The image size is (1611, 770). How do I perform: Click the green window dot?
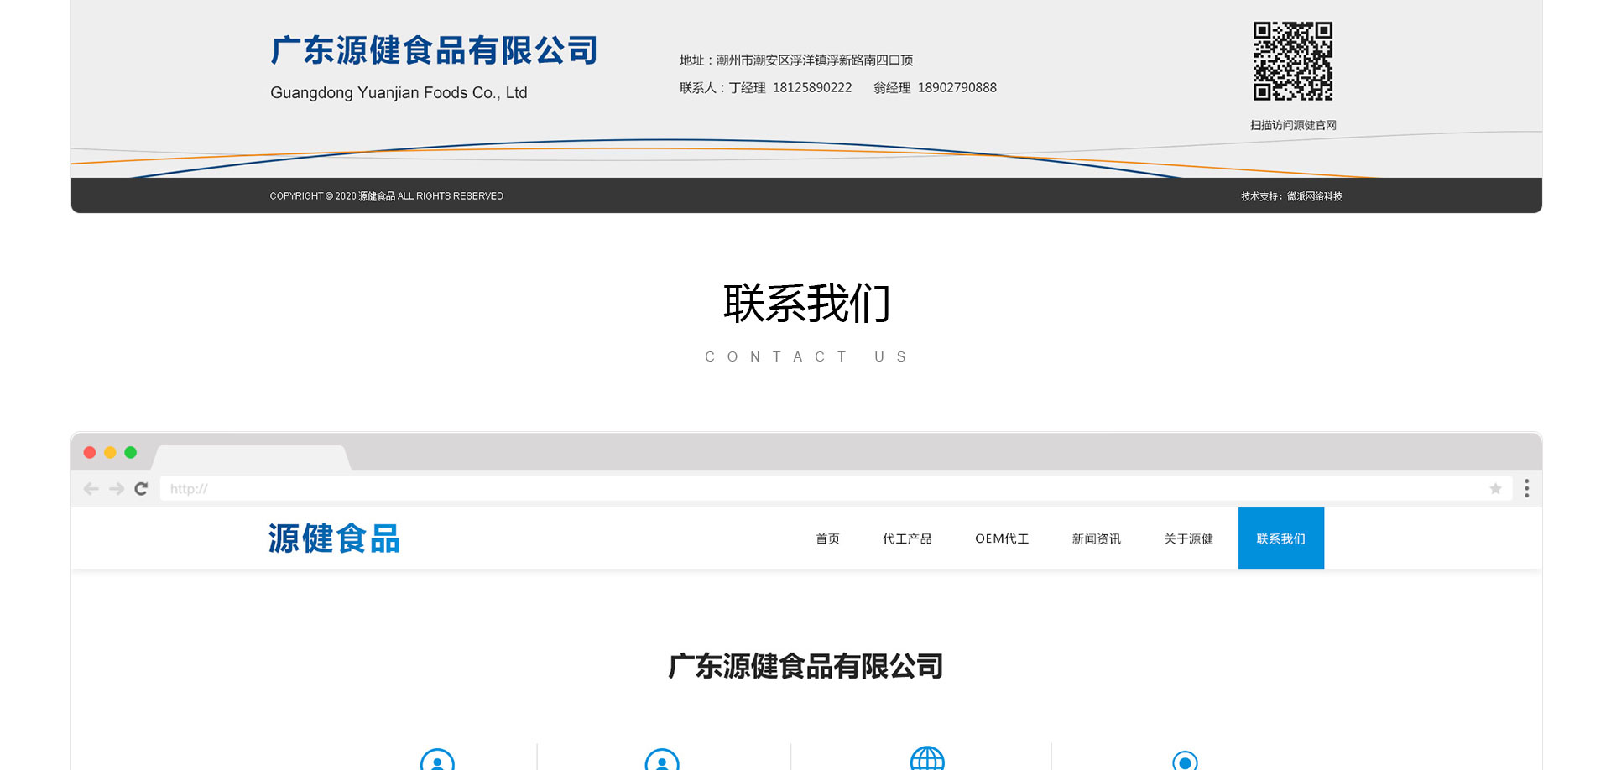(x=131, y=453)
